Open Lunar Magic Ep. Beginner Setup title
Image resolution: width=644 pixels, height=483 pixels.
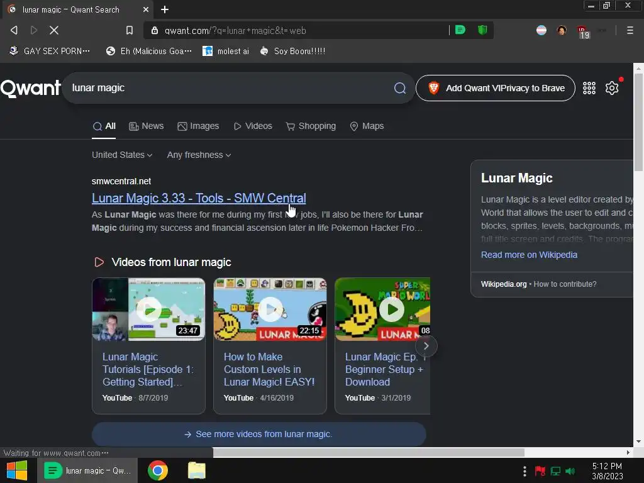tap(385, 369)
